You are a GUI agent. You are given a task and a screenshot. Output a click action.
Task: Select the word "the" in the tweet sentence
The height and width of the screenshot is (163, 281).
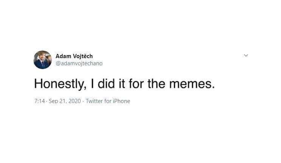(156, 83)
